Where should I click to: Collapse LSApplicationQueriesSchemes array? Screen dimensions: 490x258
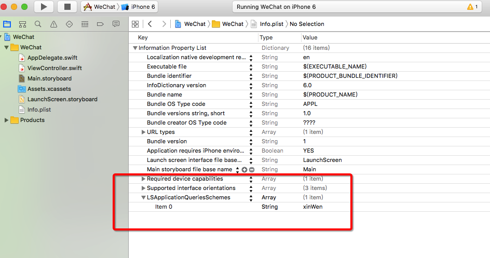[143, 198]
